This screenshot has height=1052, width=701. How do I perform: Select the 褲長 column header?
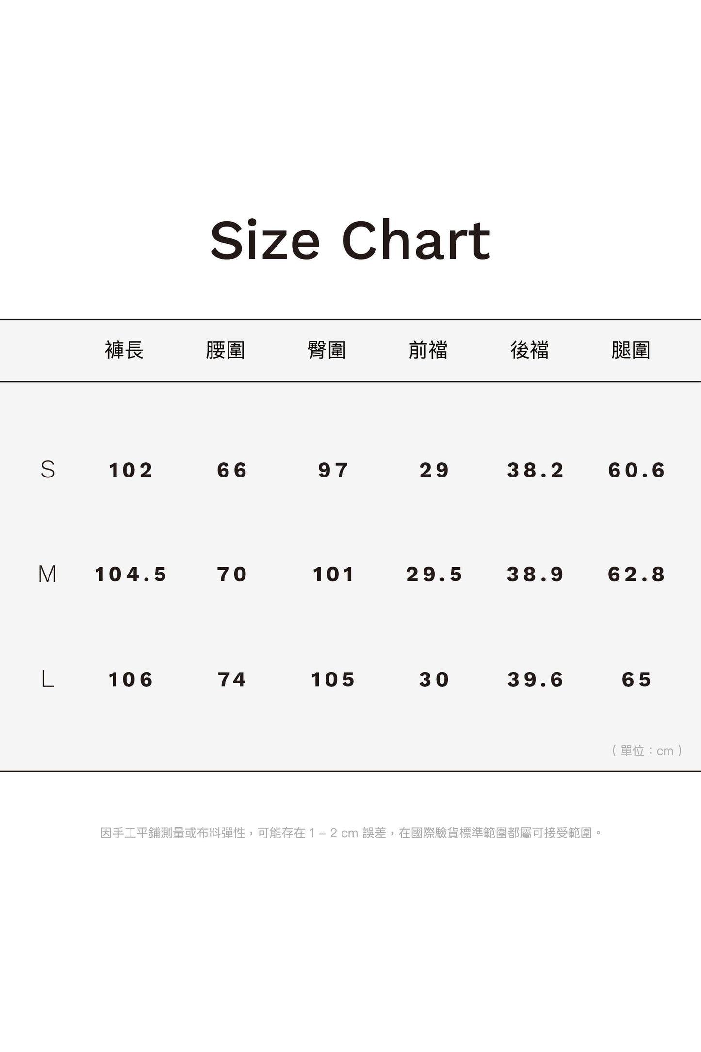pyautogui.click(x=124, y=350)
